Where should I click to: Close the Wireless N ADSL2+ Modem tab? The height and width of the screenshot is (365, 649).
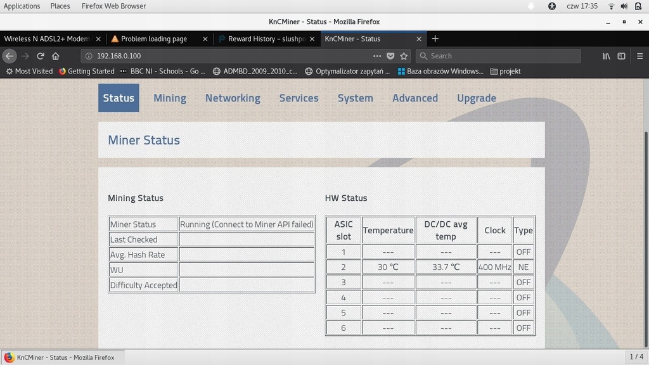[98, 39]
